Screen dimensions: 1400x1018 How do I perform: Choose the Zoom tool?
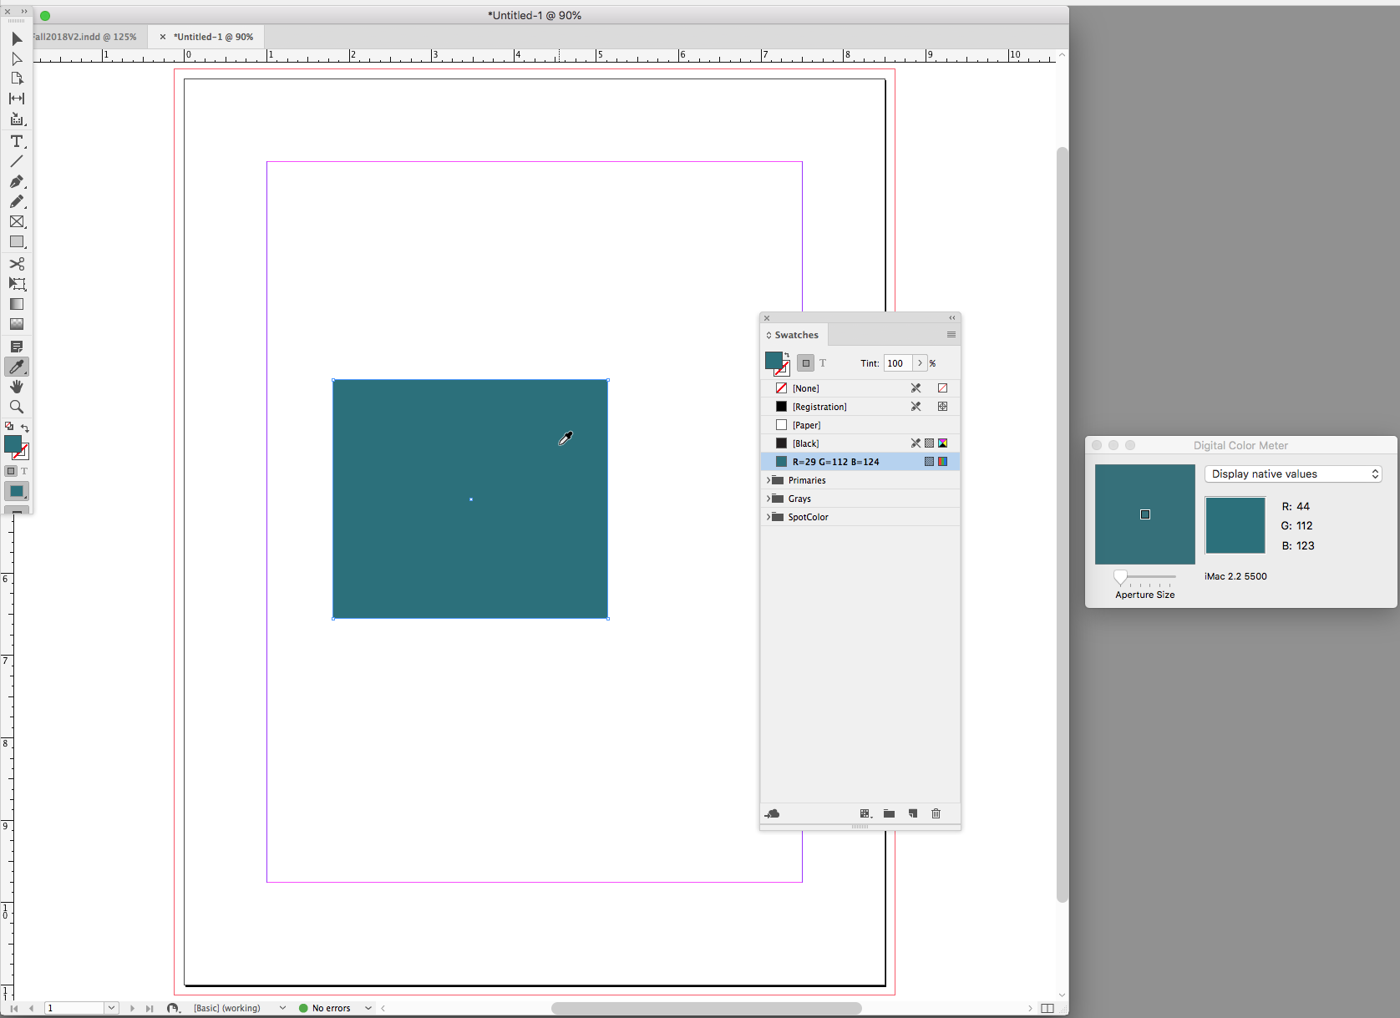tap(17, 407)
